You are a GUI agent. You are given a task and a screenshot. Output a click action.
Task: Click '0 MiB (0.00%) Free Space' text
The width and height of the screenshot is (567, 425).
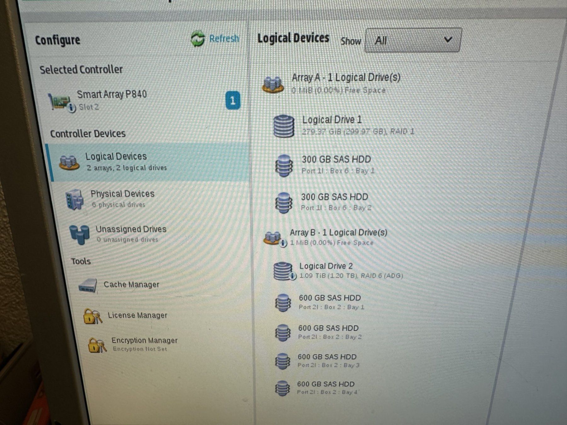click(x=338, y=90)
